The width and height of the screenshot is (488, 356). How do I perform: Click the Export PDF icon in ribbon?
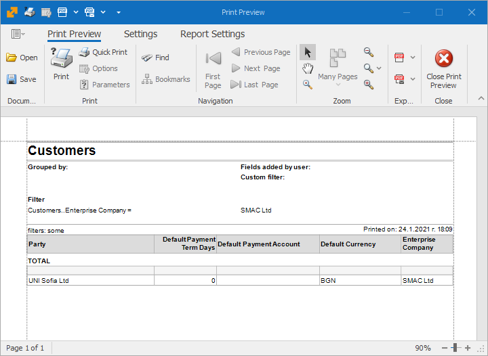click(399, 58)
